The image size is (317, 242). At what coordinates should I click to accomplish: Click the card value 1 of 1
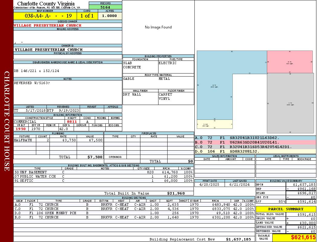pyautogui.click(x=87, y=16)
